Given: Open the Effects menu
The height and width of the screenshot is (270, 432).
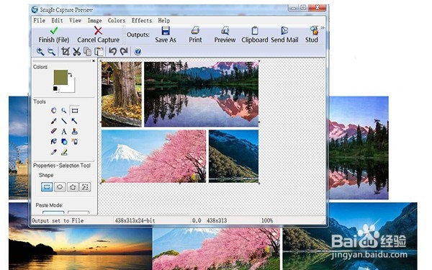Looking at the screenshot, I should pyautogui.click(x=142, y=20).
